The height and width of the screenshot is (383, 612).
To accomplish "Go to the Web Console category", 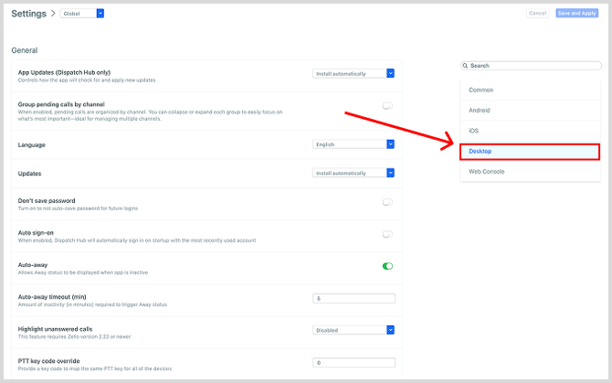I will pos(530,172).
